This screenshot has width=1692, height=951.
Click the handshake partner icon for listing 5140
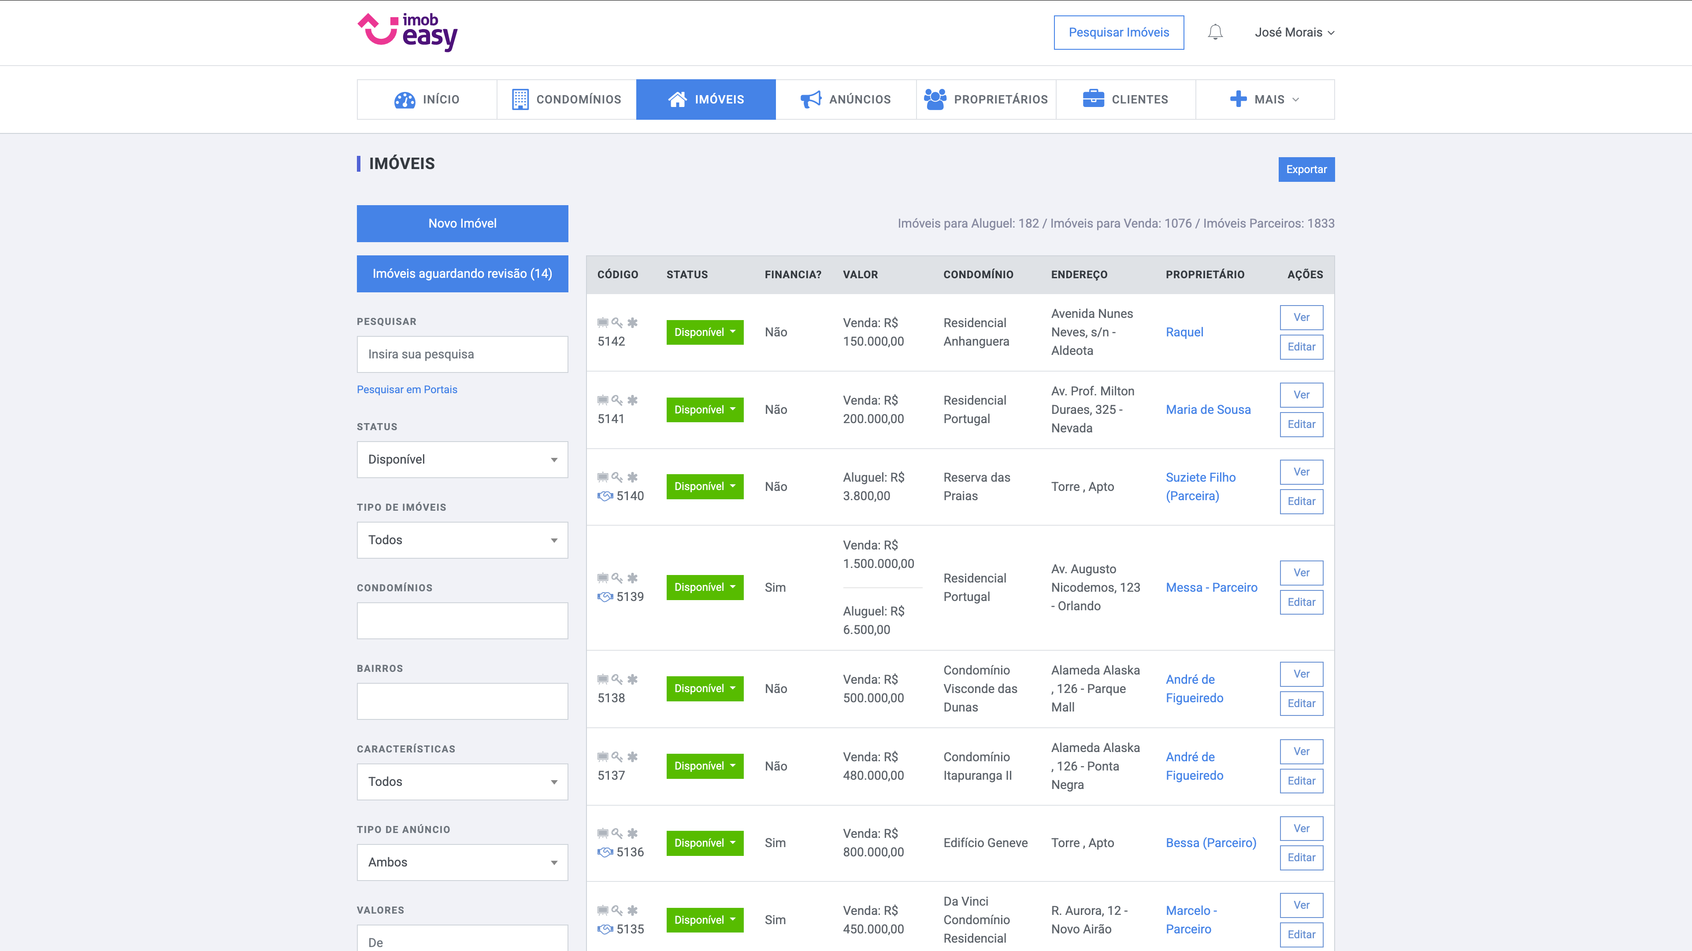[x=605, y=496]
